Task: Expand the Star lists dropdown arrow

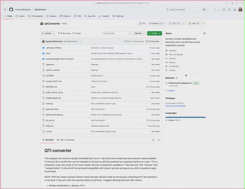Action: (x=203, y=23)
